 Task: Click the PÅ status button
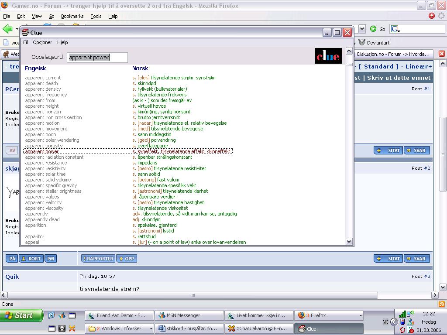tap(12, 259)
